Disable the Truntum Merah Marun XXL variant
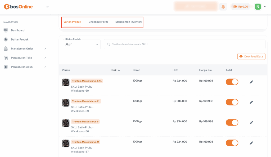The width and height of the screenshot is (271, 157). coord(232,82)
